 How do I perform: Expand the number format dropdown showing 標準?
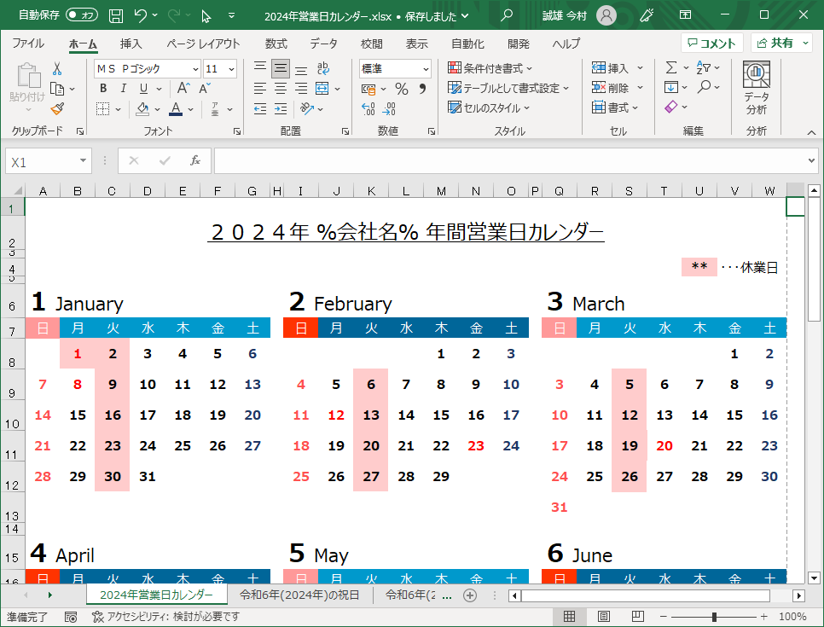(420, 68)
